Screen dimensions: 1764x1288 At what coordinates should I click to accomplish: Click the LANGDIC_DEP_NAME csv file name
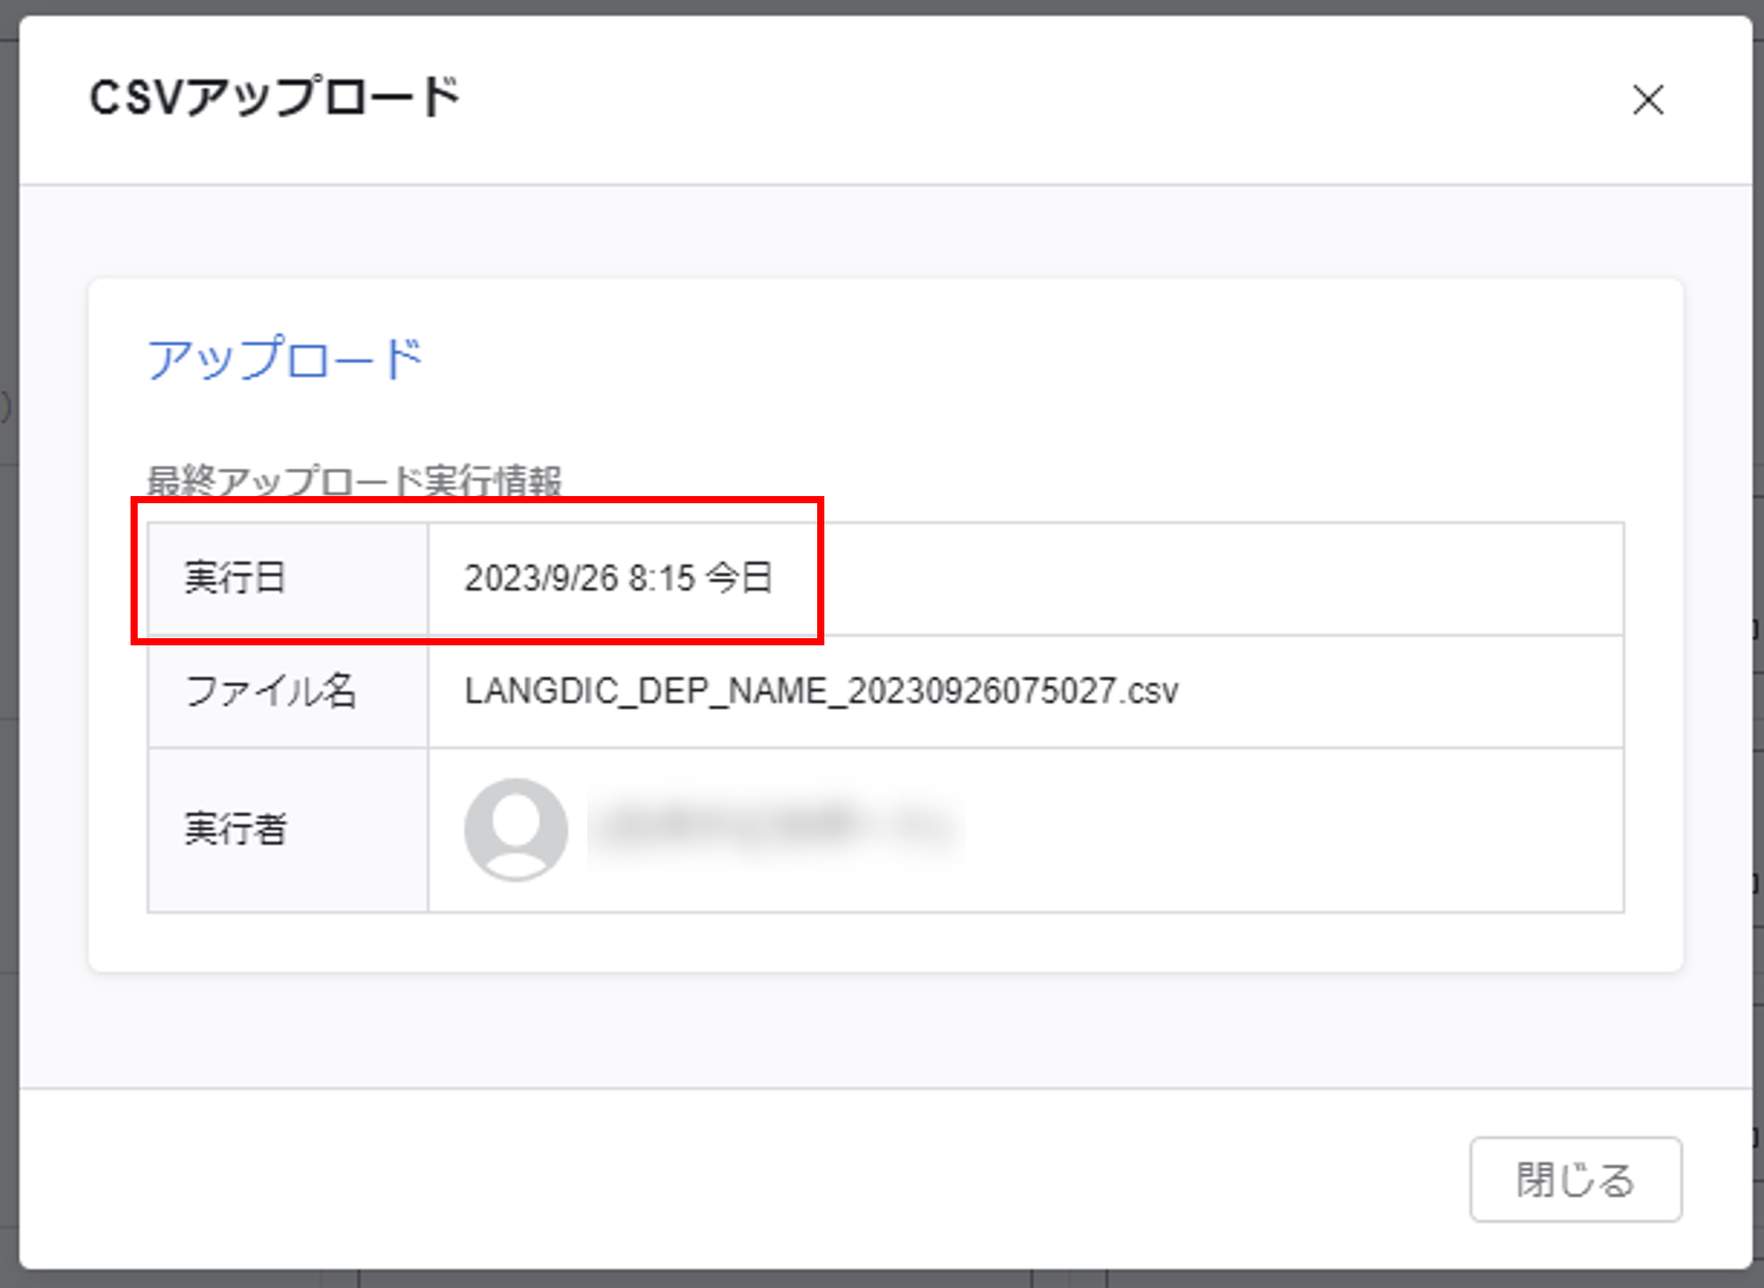click(x=821, y=691)
